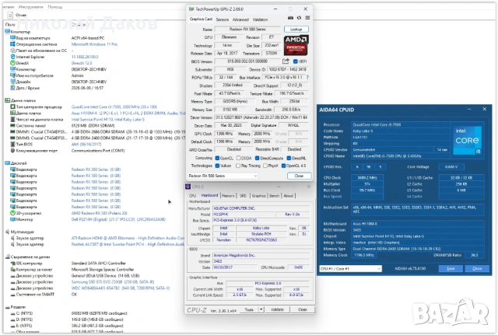This screenshot has width=498, height=335.
Task: Select the AMD Radeon RX 580 (Polaris 20) entry
Action: click(100, 213)
